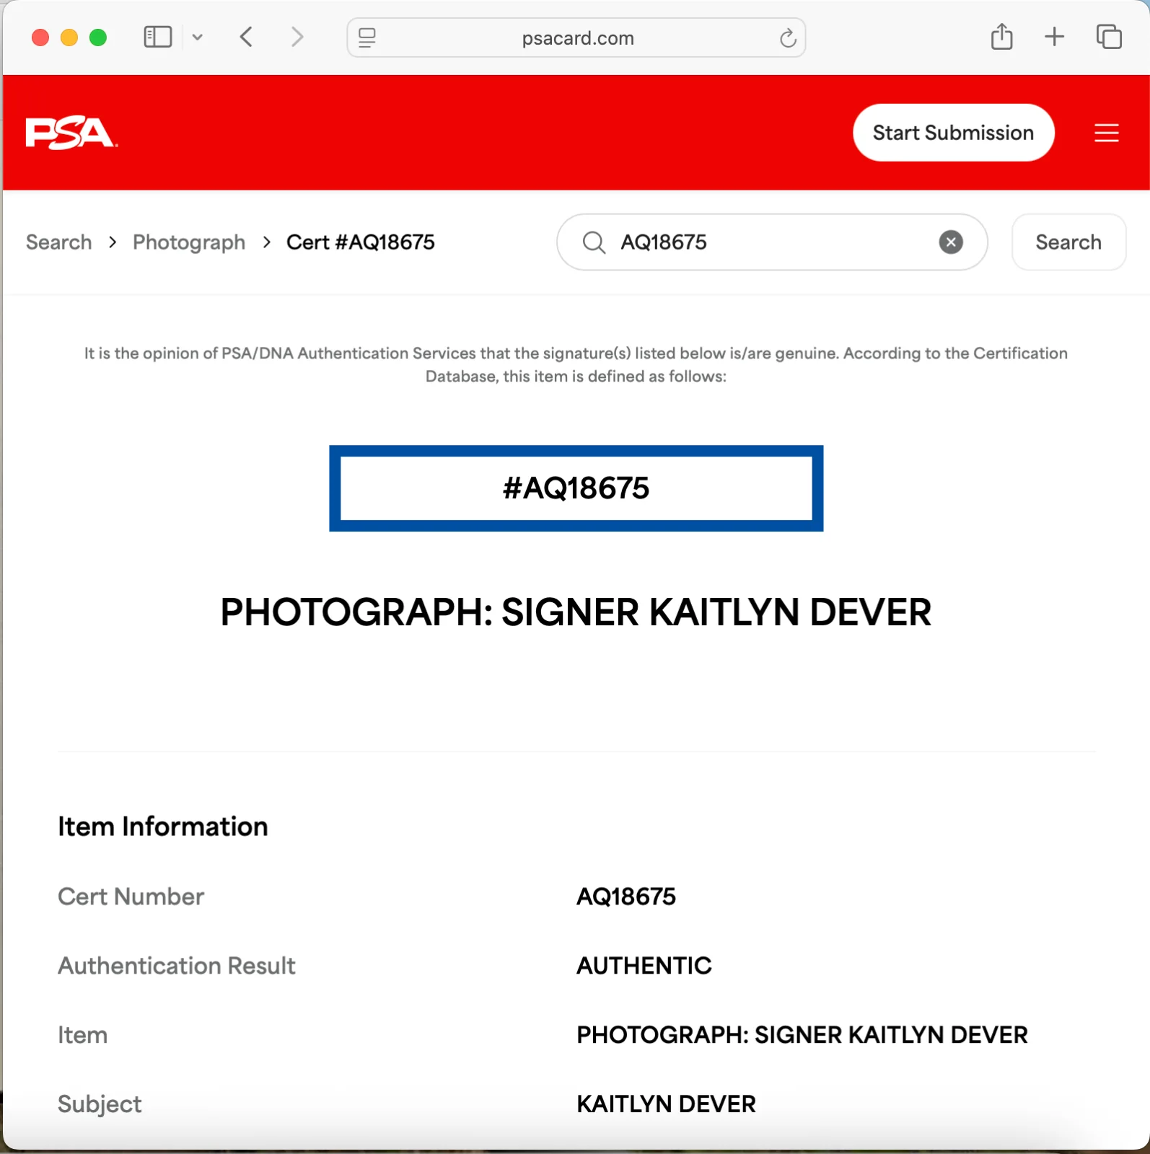Select the Item row value PHOTOGRAPH: SIGNER KAITLYN DEVER
Screen dimensions: 1150x1154
coord(802,1035)
